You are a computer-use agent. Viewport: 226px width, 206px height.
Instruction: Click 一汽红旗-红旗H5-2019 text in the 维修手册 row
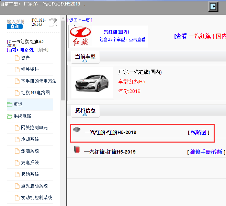coord(110,152)
